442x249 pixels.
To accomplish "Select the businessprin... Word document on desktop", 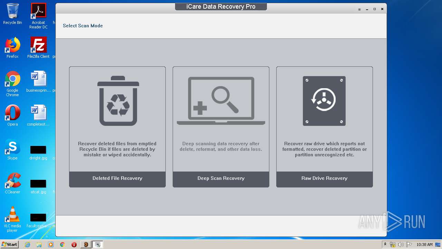I will point(38,82).
